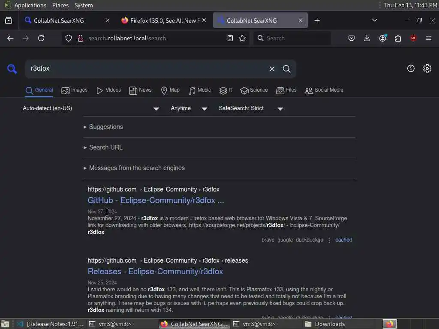Open the language Auto-detect dropdown

(x=91, y=108)
